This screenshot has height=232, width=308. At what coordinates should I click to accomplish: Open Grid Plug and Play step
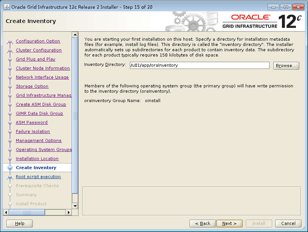(x=35, y=59)
